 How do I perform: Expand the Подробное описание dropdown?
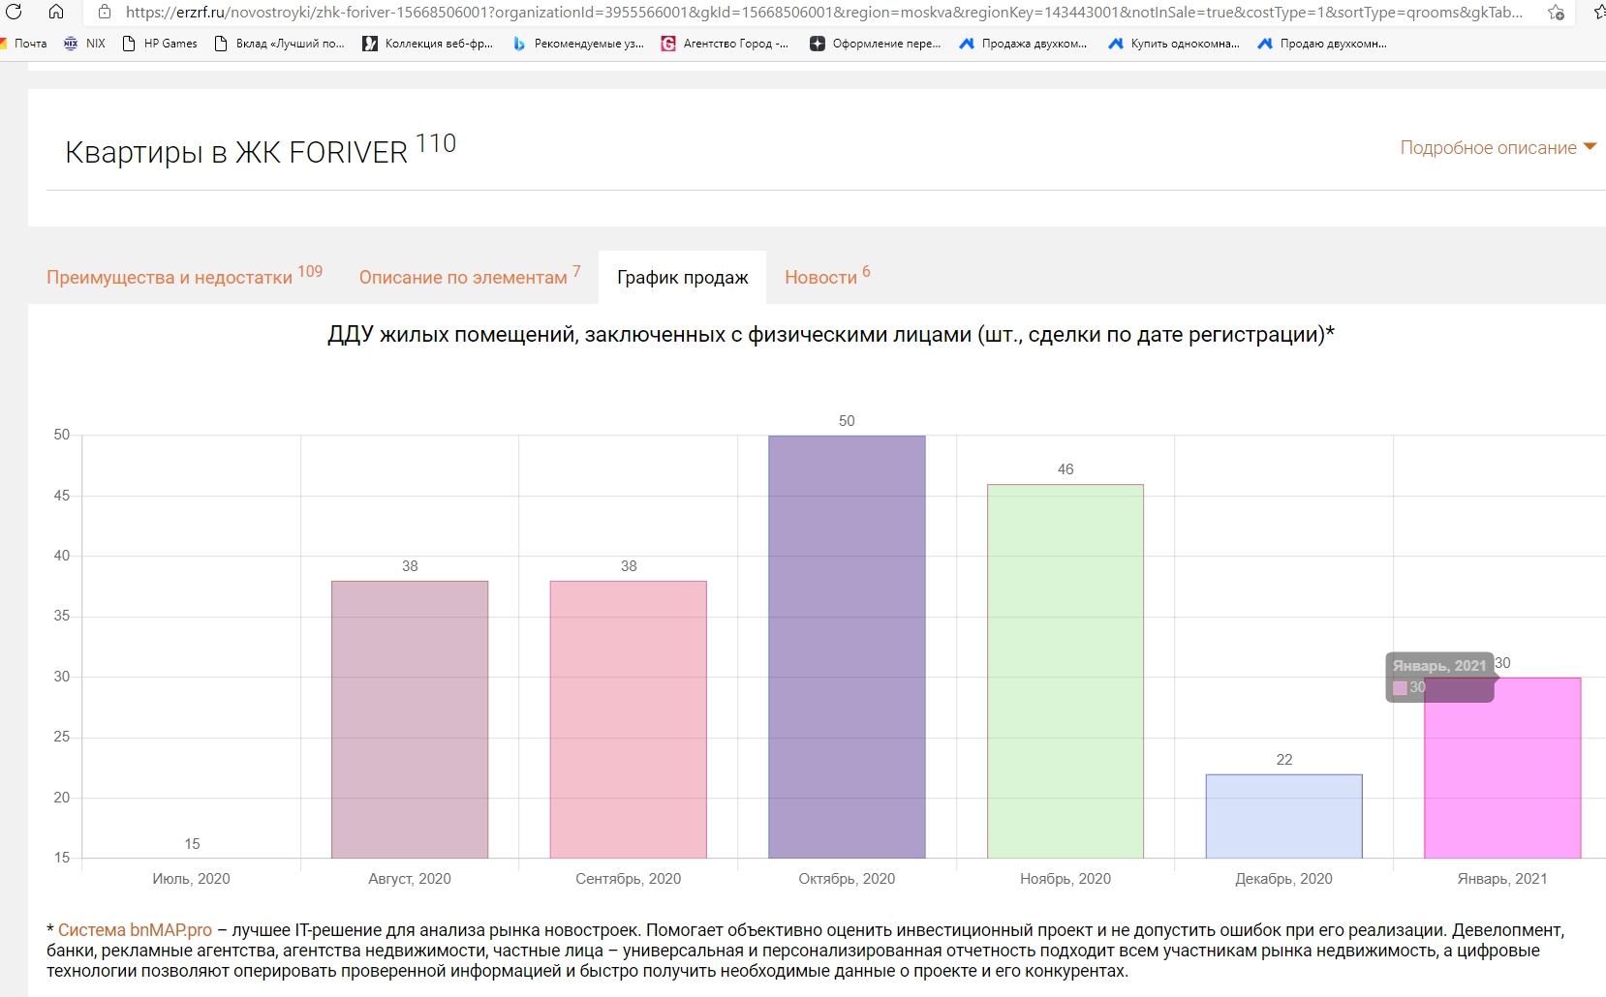[x=1498, y=148]
